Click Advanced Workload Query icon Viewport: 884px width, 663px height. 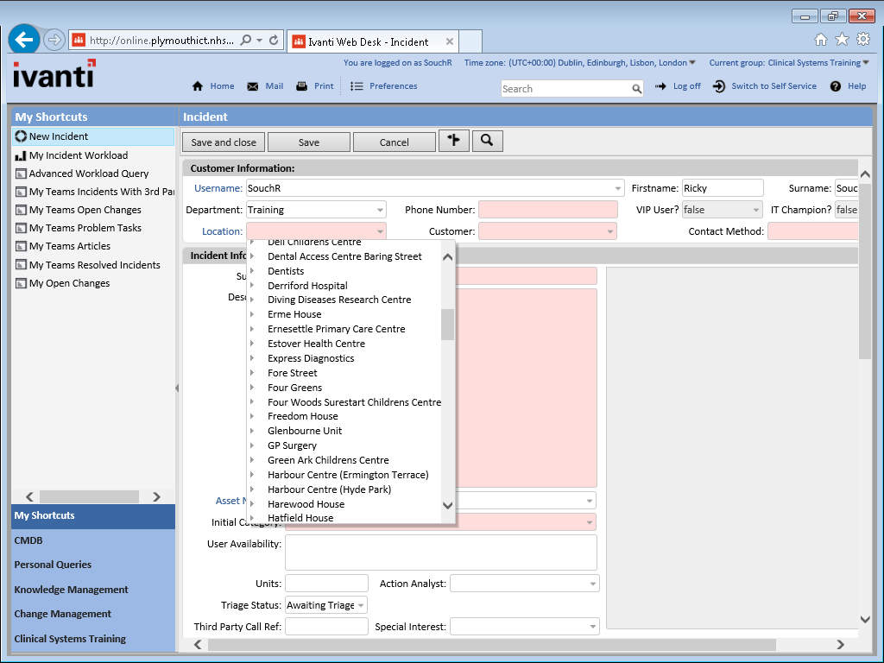pyautogui.click(x=21, y=174)
